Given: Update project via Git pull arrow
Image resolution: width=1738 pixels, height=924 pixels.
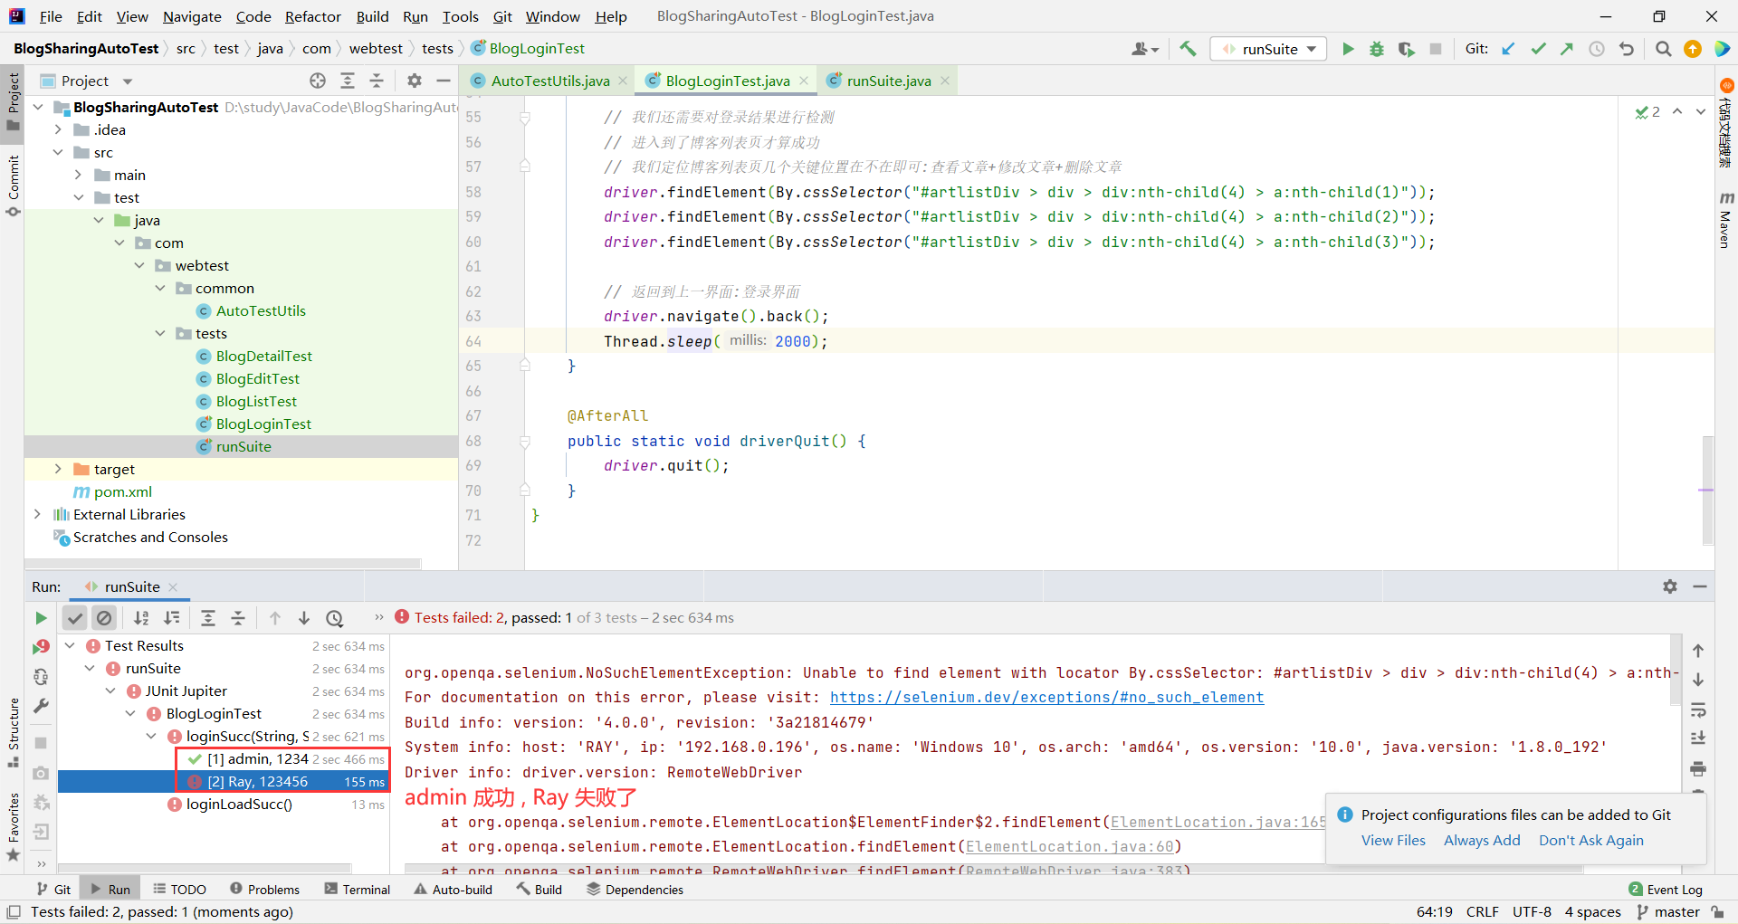Looking at the screenshot, I should (x=1508, y=49).
